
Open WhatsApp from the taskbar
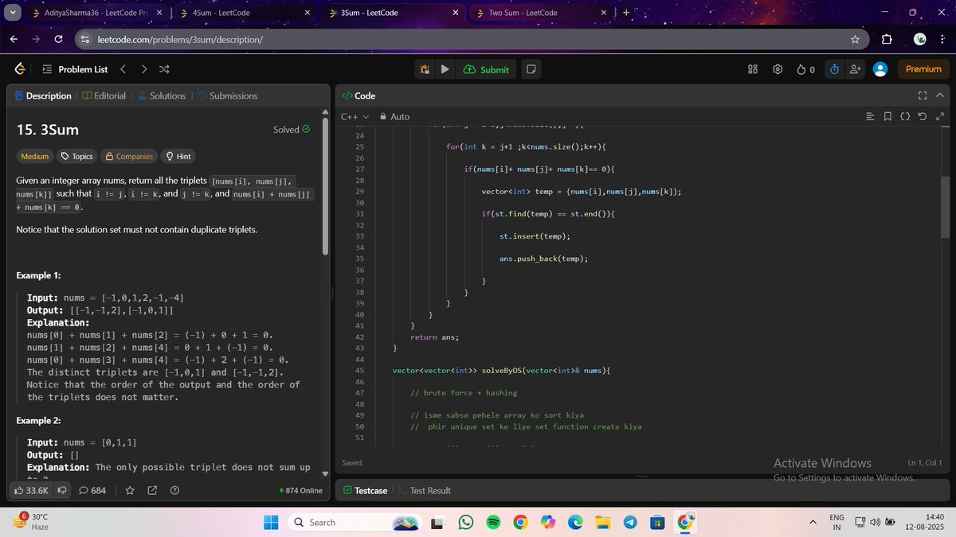[466, 523]
